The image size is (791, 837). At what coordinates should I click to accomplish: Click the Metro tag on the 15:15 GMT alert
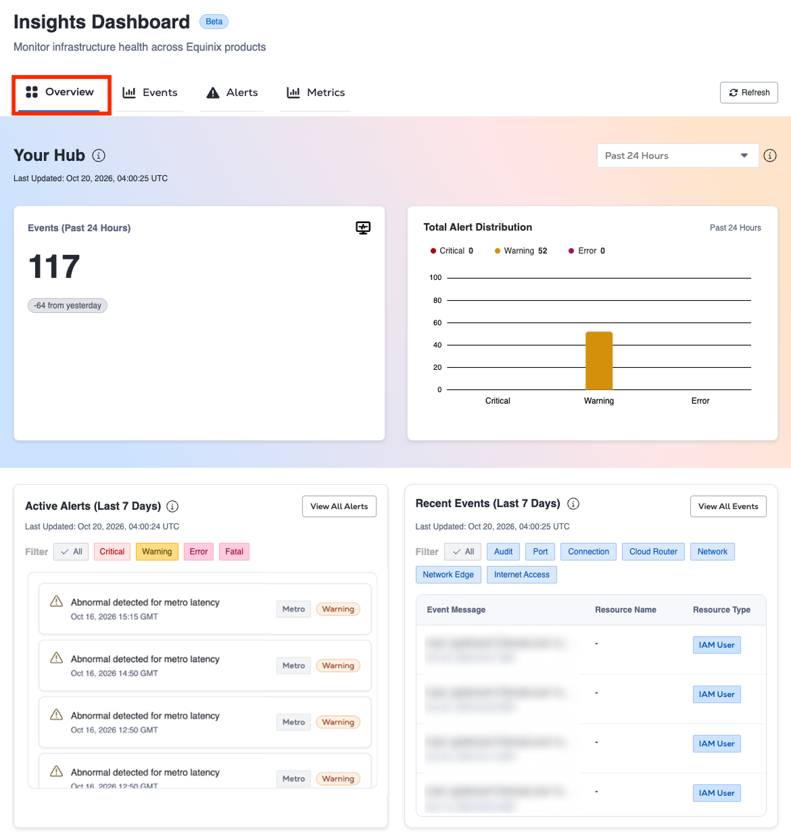(x=293, y=609)
